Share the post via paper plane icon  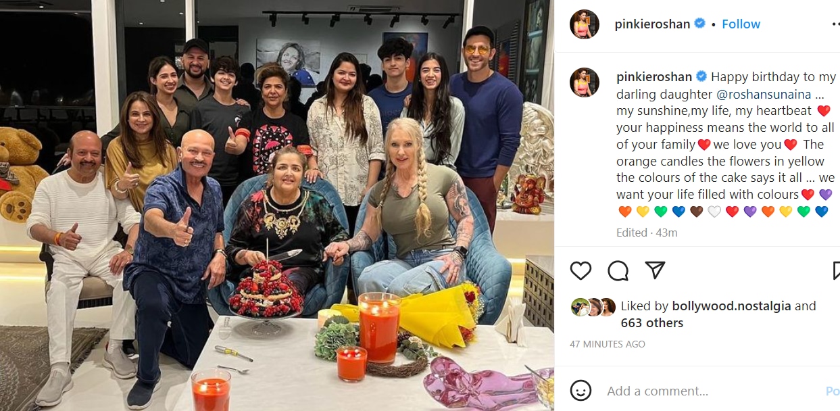tap(655, 270)
